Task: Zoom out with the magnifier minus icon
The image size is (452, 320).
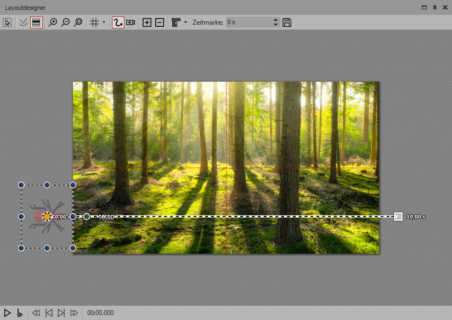Action: pyautogui.click(x=65, y=22)
